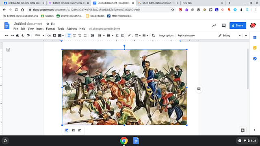Open the File menu
Screen dimensions: 260x146
click(x=15, y=29)
